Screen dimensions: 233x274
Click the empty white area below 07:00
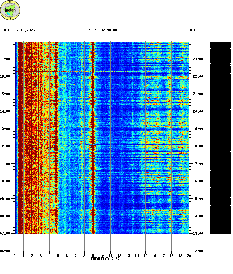[x=102, y=242]
